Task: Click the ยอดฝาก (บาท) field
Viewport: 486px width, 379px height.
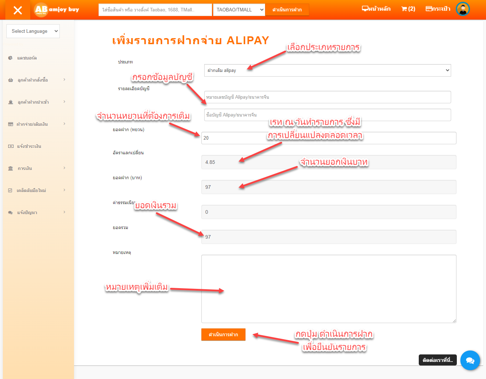Action: click(x=329, y=187)
